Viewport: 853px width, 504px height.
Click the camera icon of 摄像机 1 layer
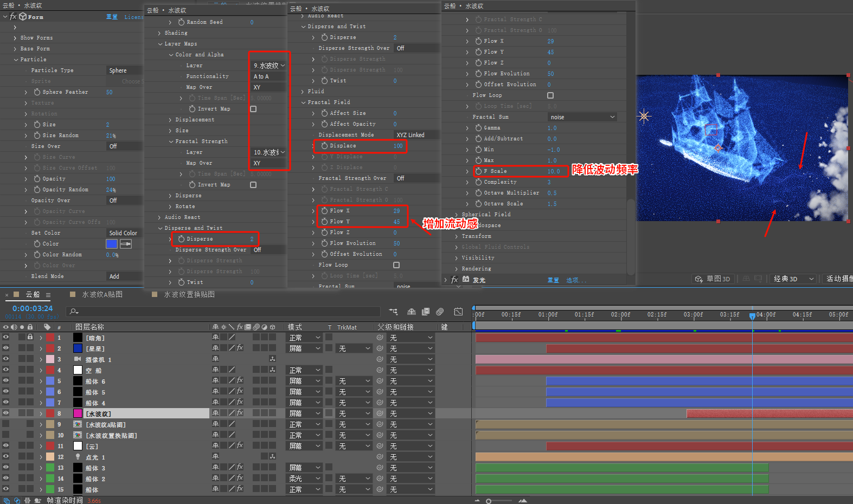point(78,359)
